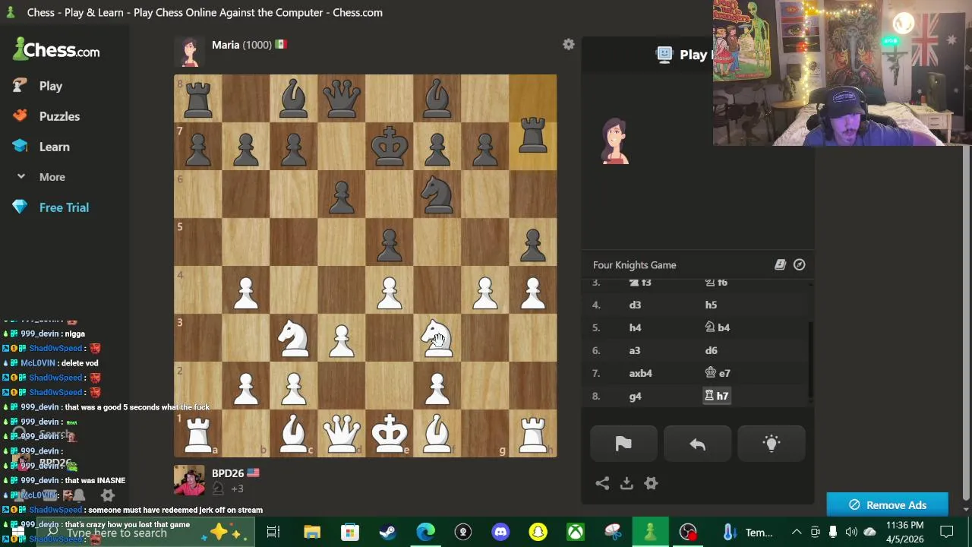
Task: Select the white knight on c3
Action: (x=294, y=337)
